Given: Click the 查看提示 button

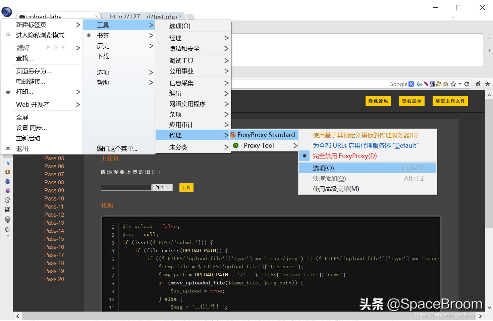Looking at the screenshot, I should [x=412, y=101].
